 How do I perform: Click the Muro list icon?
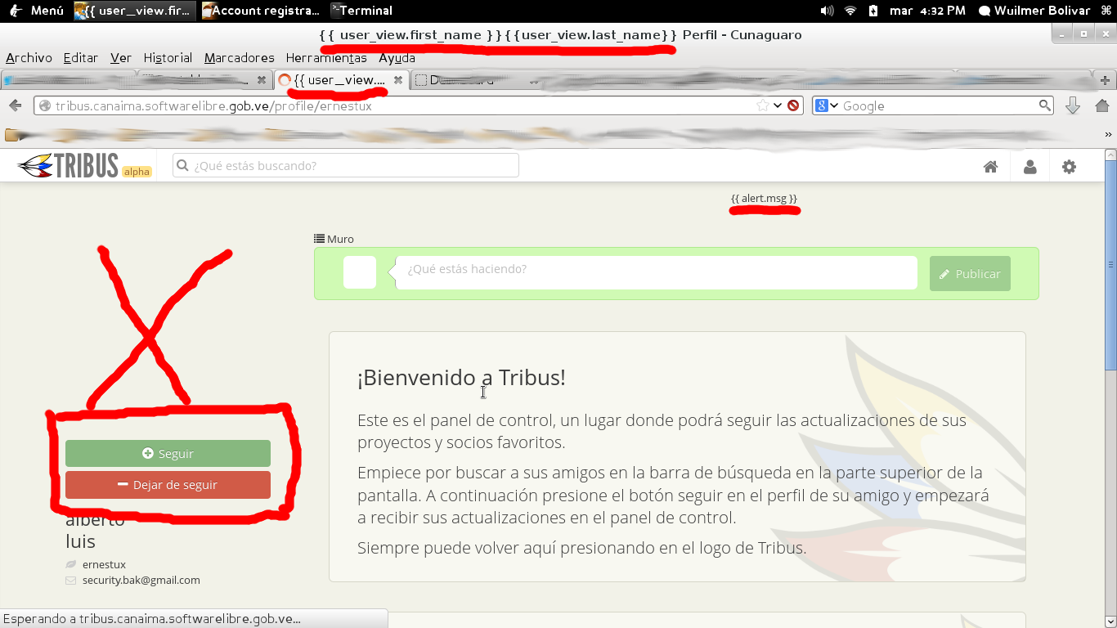point(319,239)
